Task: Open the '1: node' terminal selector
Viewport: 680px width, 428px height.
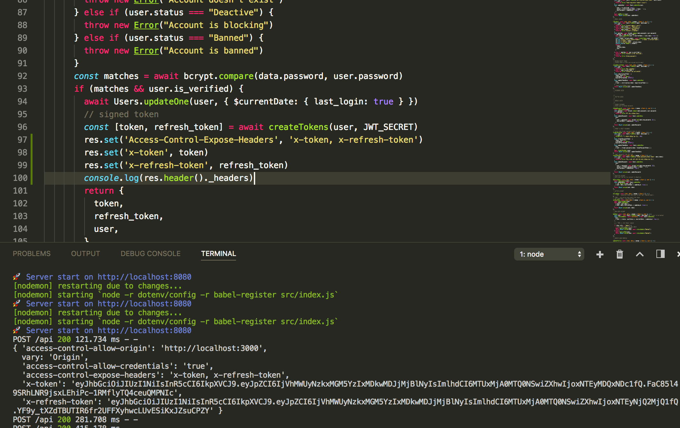Action: click(549, 254)
